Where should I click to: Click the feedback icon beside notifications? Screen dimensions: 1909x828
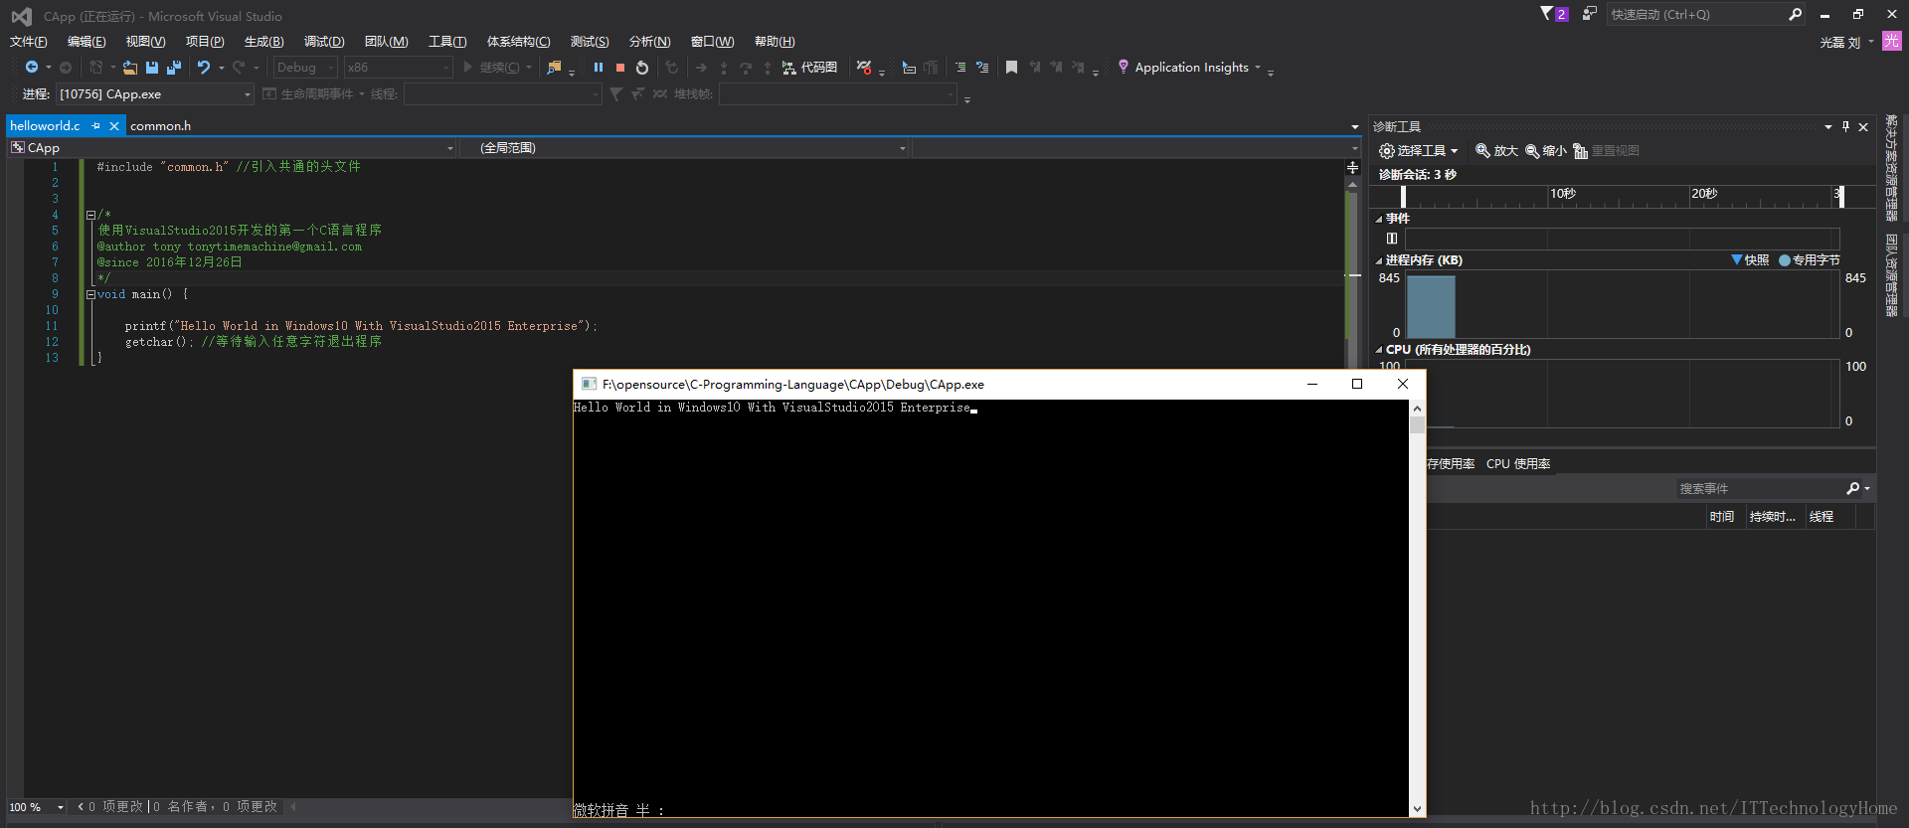1590,14
